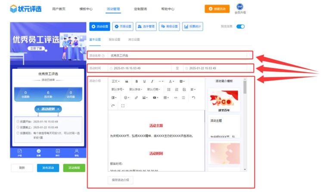Open 模板中心 in the top navigation

coord(86,9)
